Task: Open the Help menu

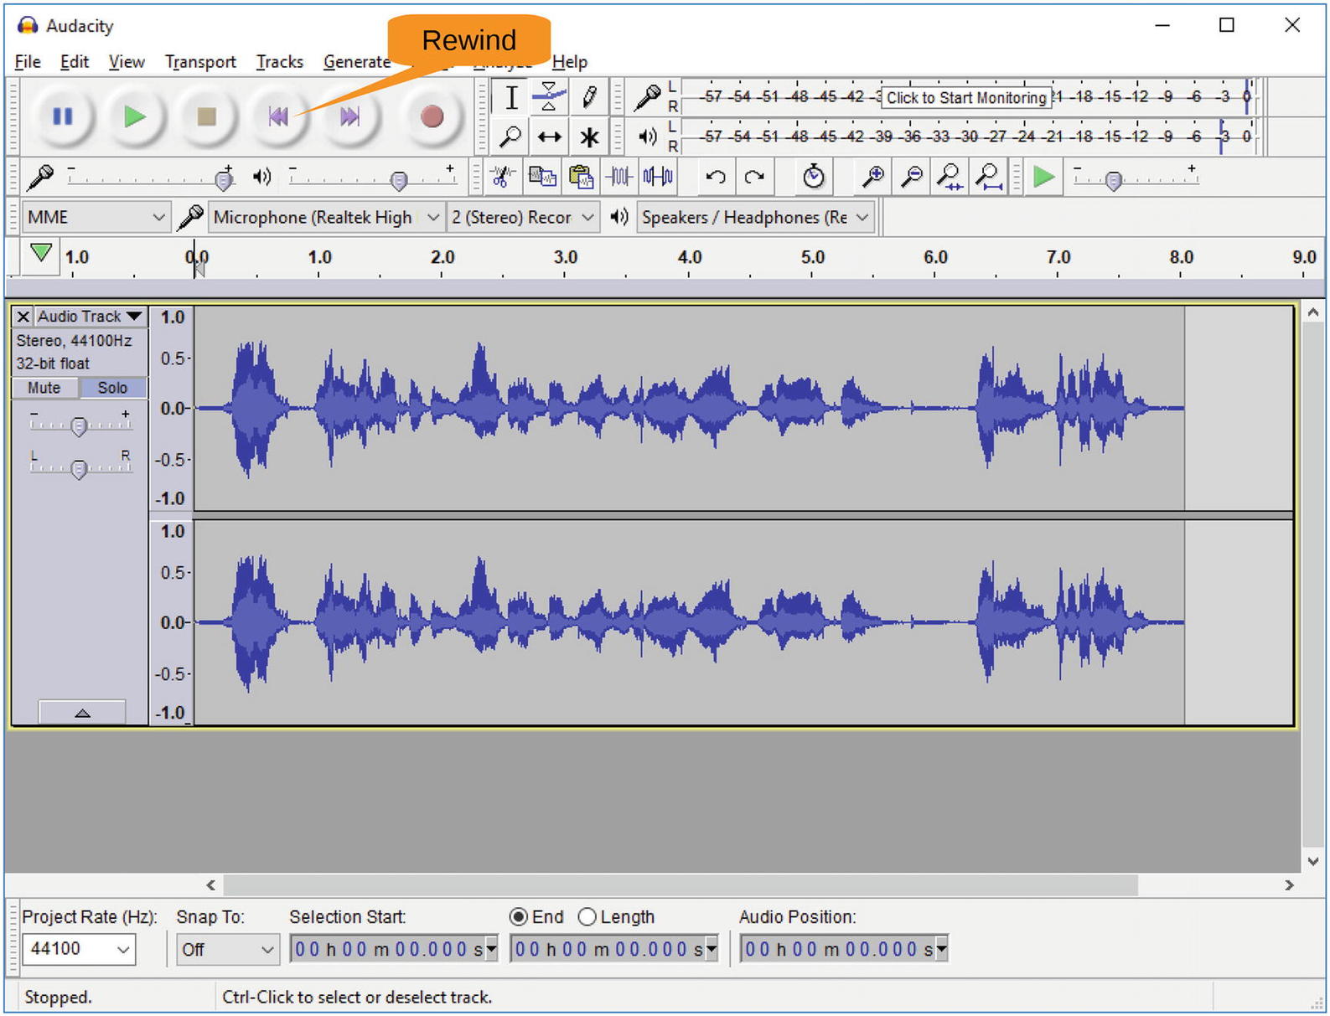Action: [x=569, y=62]
